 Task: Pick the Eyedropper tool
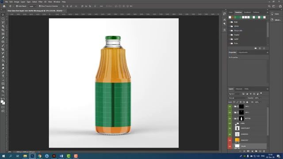click(x=3, y=38)
